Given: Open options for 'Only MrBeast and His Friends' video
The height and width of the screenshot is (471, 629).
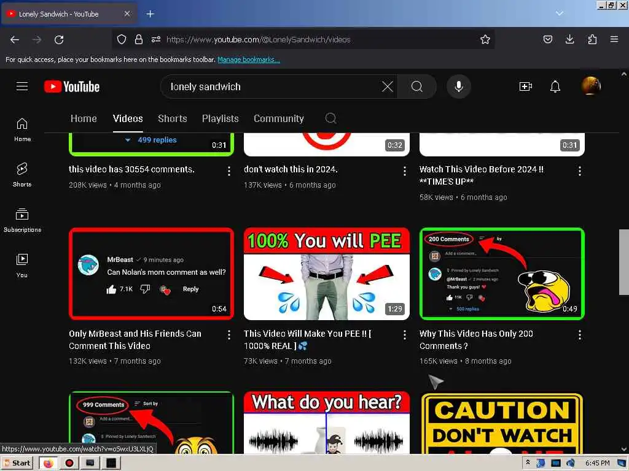Looking at the screenshot, I should (229, 335).
